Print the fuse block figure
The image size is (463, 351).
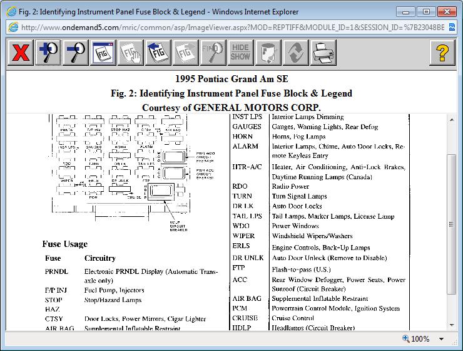(x=323, y=53)
